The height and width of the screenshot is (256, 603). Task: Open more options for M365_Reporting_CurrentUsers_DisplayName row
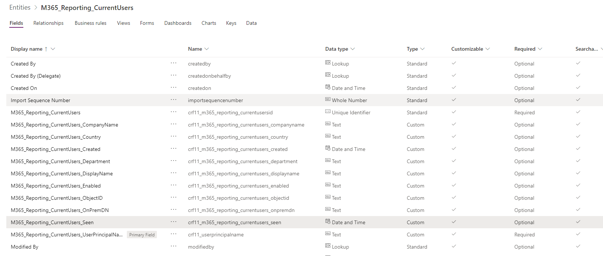pos(174,173)
